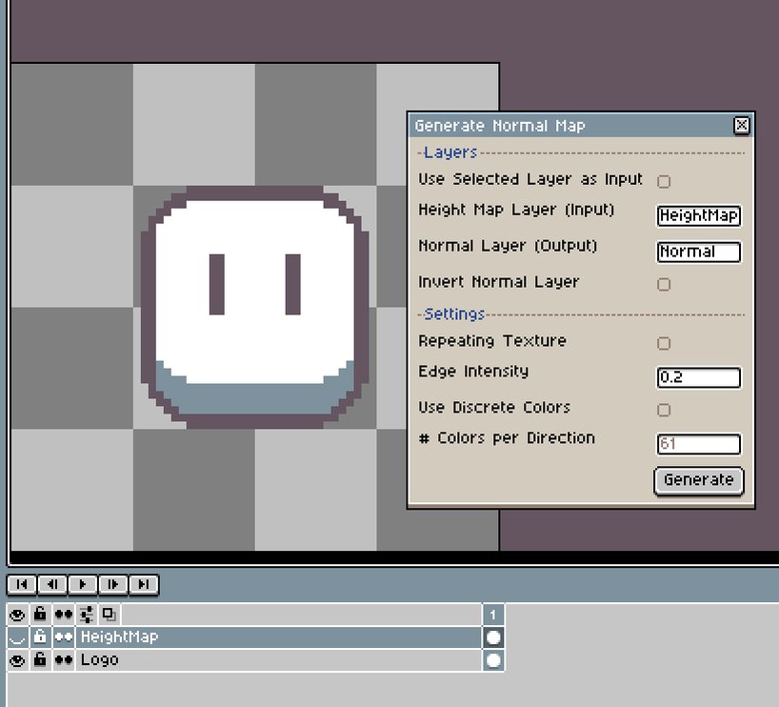The height and width of the screenshot is (707, 779).
Task: Step back one frame
Action: tap(52, 585)
